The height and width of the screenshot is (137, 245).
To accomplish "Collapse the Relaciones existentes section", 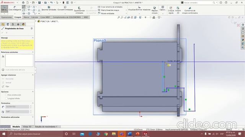I will point(33,52).
